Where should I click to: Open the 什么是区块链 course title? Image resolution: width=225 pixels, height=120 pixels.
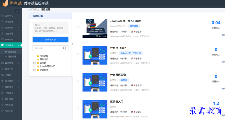[118, 75]
